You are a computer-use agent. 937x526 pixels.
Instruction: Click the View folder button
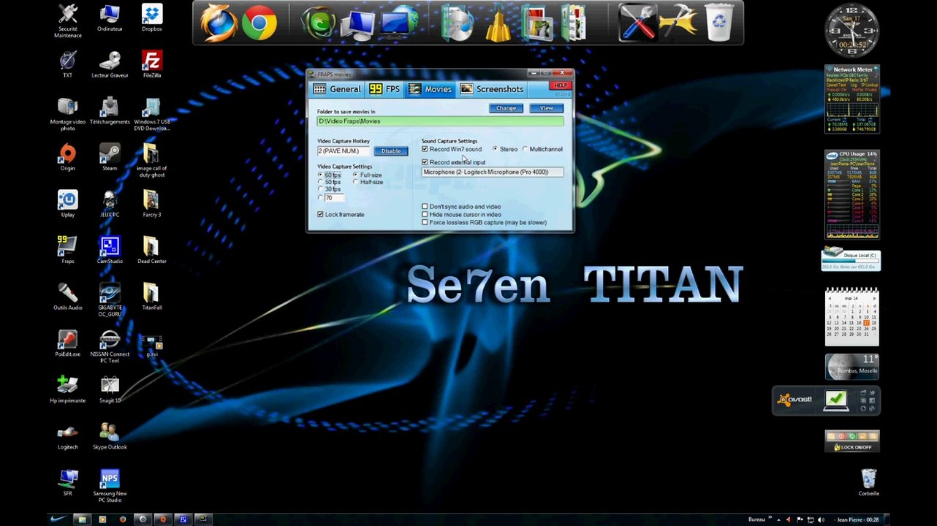click(546, 108)
